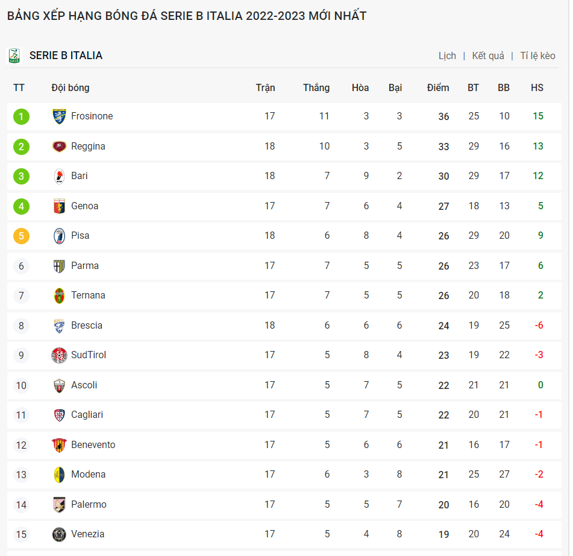
Task: Open the Tỉ lệ kèo odds link
Action: point(537,55)
